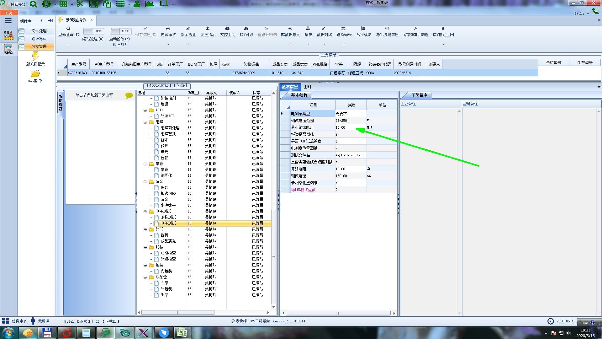Toggle the 编写流程 OFF switch
The height and width of the screenshot is (339, 602).
pyautogui.click(x=93, y=31)
